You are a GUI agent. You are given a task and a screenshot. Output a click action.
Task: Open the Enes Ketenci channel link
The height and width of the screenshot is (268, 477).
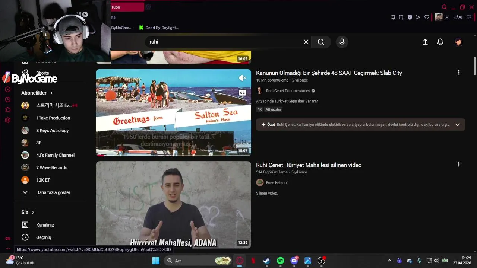coord(277,182)
